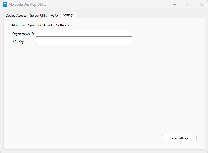Focus the Organization ID input field
Viewport: 208px width, 153px height.
click(x=84, y=34)
